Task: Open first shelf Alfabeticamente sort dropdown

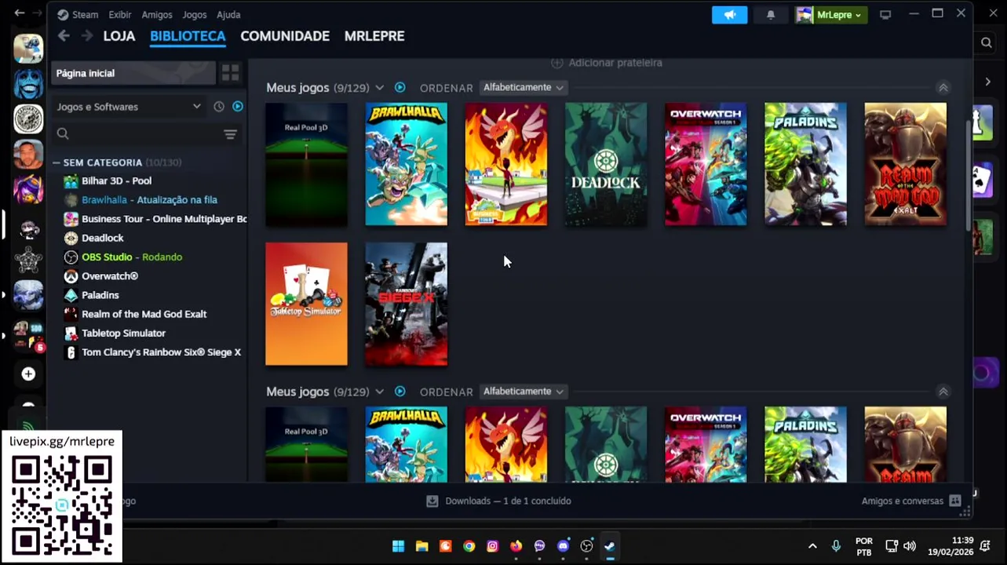Action: pos(524,87)
